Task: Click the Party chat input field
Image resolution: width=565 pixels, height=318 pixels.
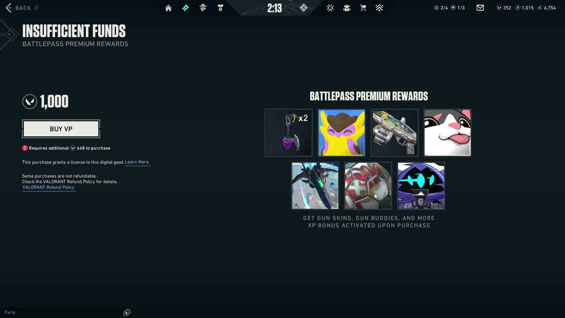Action: (x=66, y=313)
